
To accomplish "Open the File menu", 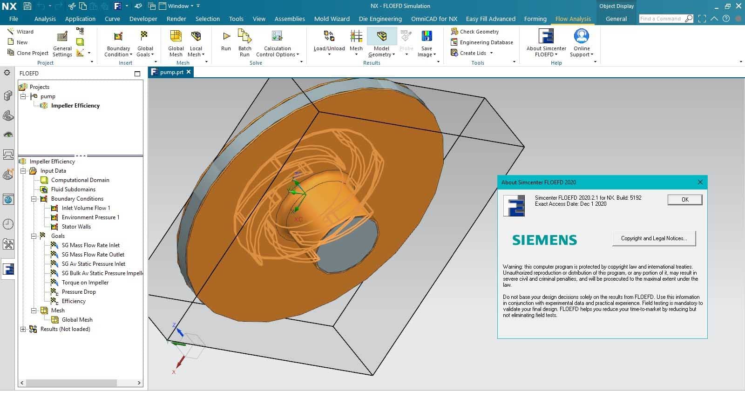I will click(x=14, y=19).
